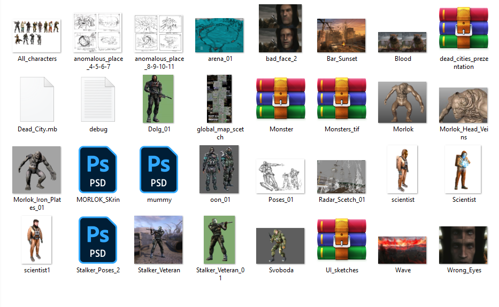
Task: Click the debug text document icon
Action: tap(98, 99)
